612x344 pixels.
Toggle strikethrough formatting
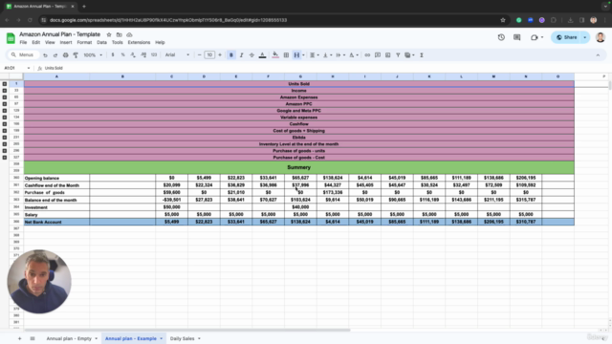point(251,55)
